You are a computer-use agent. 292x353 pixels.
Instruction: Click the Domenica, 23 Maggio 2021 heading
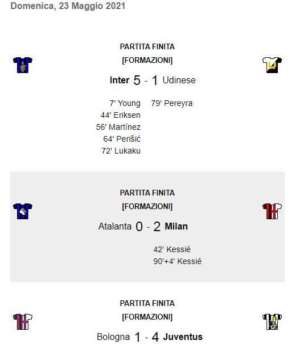[x=68, y=6]
